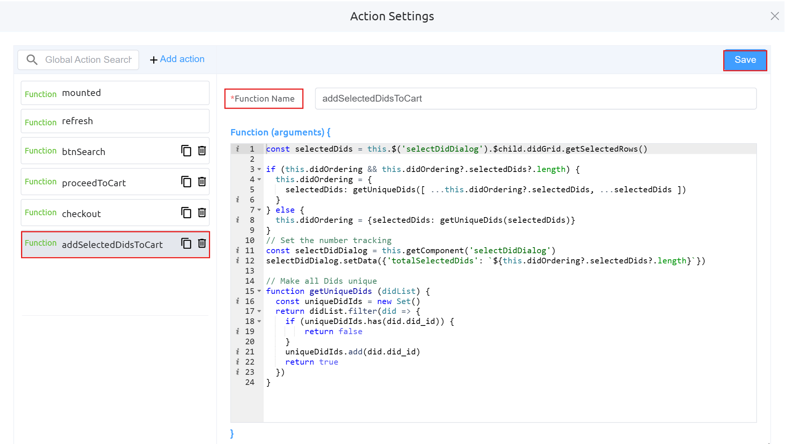791x444 pixels.
Task: Delete the addSelectedDidsToCart function
Action: [x=202, y=243]
